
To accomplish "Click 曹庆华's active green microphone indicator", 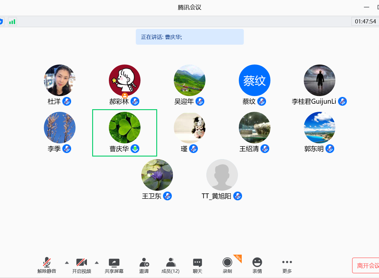I will (x=135, y=149).
